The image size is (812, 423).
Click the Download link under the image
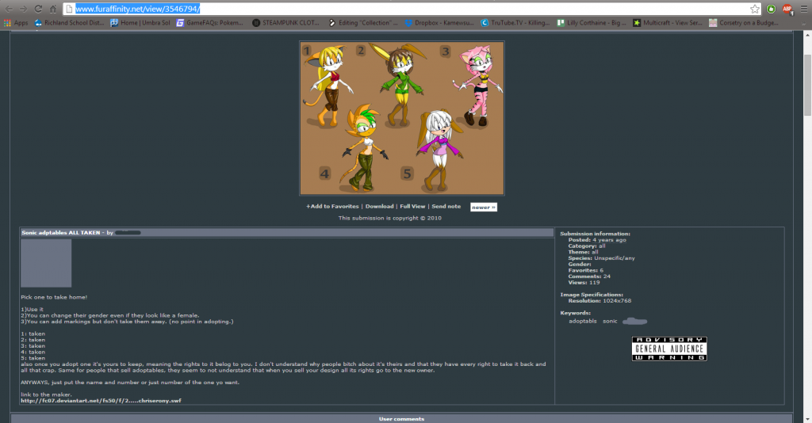379,207
